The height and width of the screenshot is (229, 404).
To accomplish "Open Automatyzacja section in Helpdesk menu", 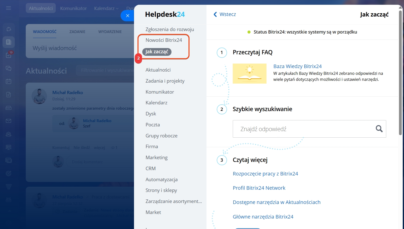I will tap(161, 179).
